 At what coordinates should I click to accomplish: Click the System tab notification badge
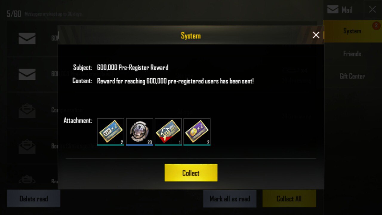pos(376,26)
